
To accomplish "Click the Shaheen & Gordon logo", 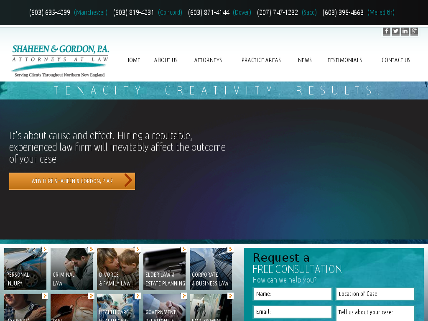I will click(60, 61).
